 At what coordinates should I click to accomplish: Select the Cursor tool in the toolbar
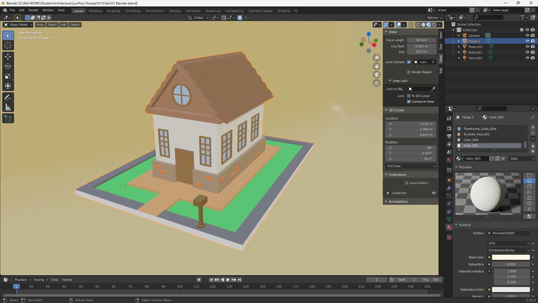point(8,45)
